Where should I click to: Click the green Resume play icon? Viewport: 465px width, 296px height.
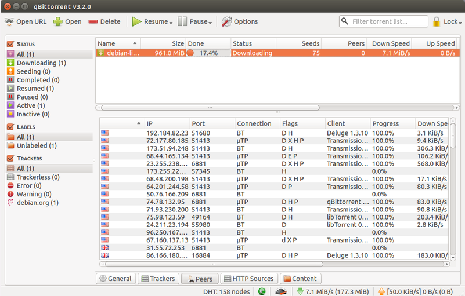pos(136,21)
